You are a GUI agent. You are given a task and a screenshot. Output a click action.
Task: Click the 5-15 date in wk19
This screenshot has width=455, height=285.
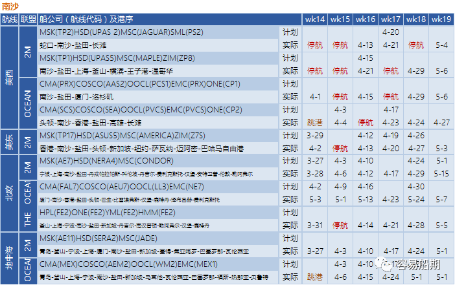[x=441, y=174]
